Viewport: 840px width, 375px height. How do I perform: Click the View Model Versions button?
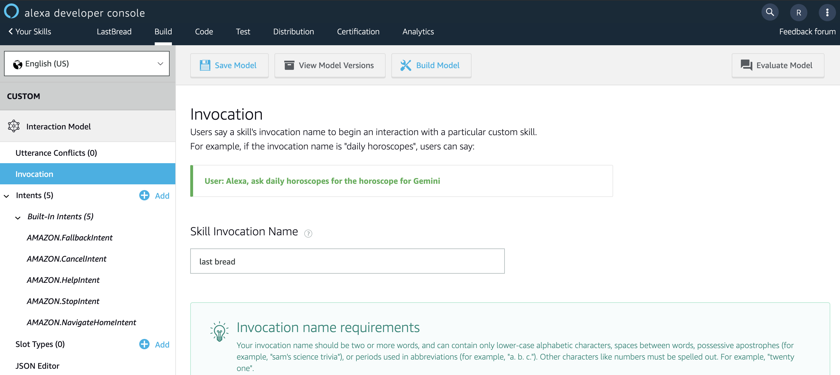pos(330,66)
